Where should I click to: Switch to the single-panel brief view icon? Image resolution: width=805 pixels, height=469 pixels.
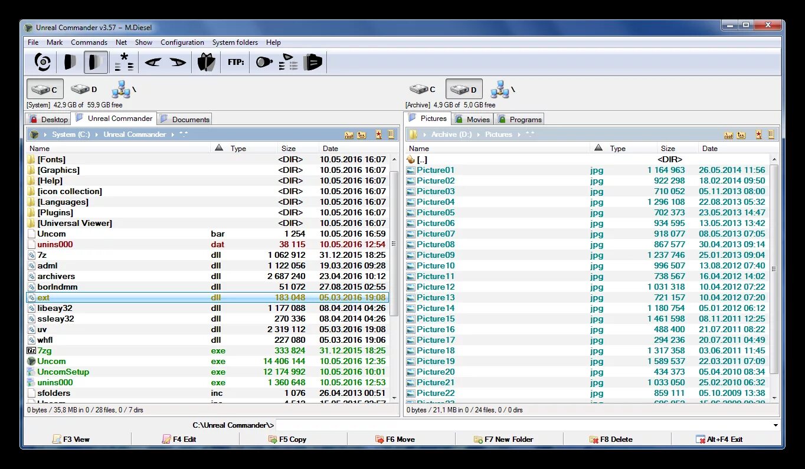click(x=70, y=61)
